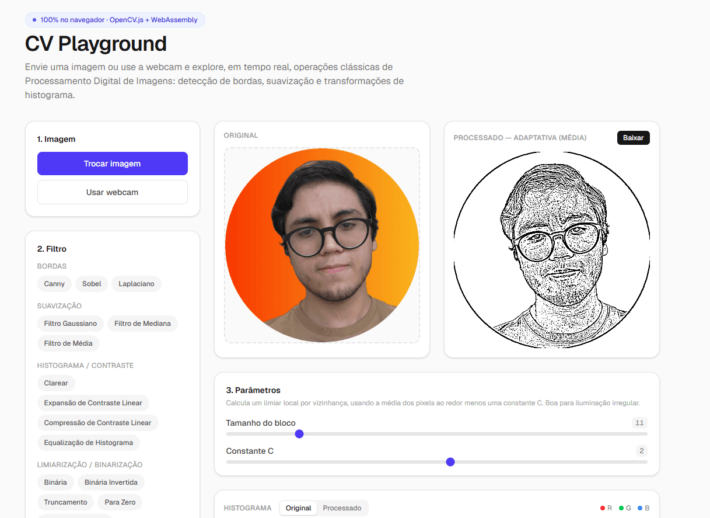Choose the Sobel filter chip

92,284
